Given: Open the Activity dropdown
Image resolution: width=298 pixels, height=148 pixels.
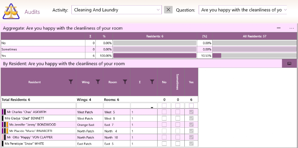Looking at the screenshot, I should [x=158, y=10].
